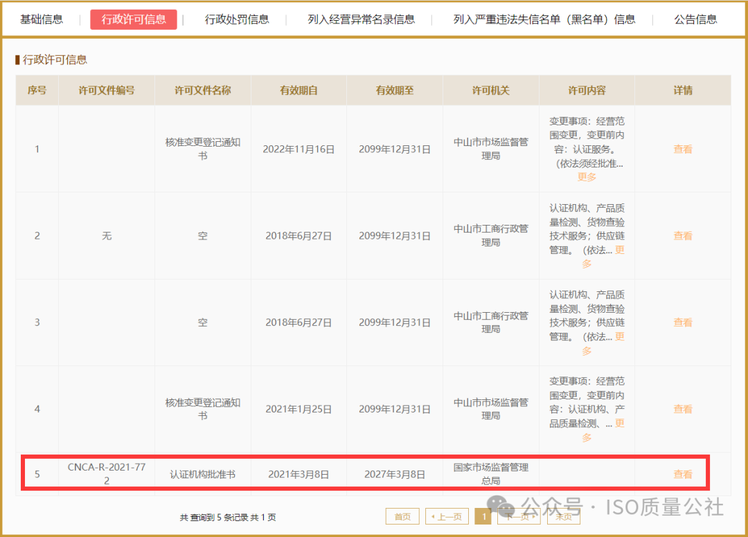Screen dimensions: 748x537
Task: Expand 更多 in row 3 许可内容
Action: [620, 337]
